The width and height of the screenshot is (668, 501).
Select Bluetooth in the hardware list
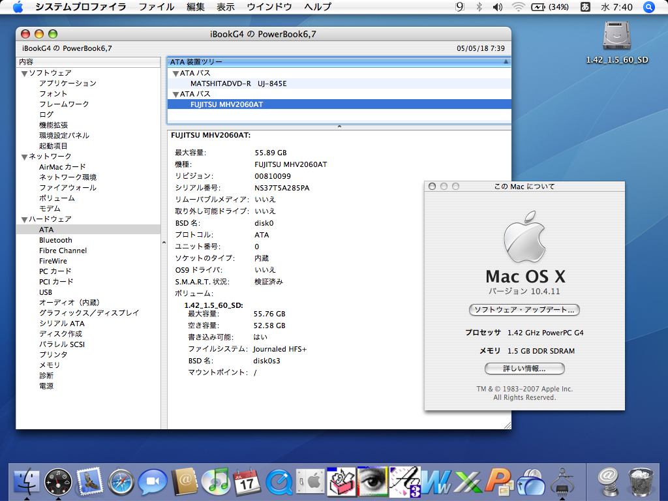pyautogui.click(x=88, y=240)
